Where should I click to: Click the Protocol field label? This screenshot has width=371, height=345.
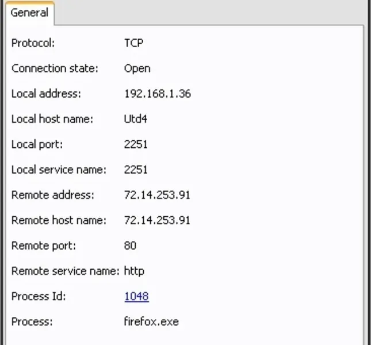tap(33, 43)
